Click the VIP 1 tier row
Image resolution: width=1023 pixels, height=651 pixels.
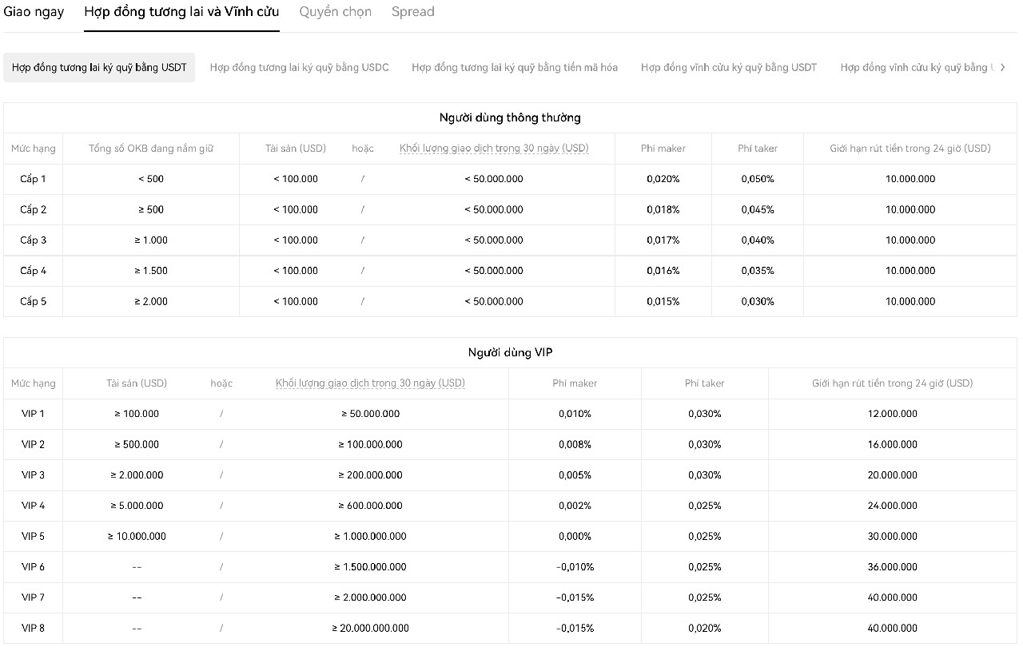point(33,414)
